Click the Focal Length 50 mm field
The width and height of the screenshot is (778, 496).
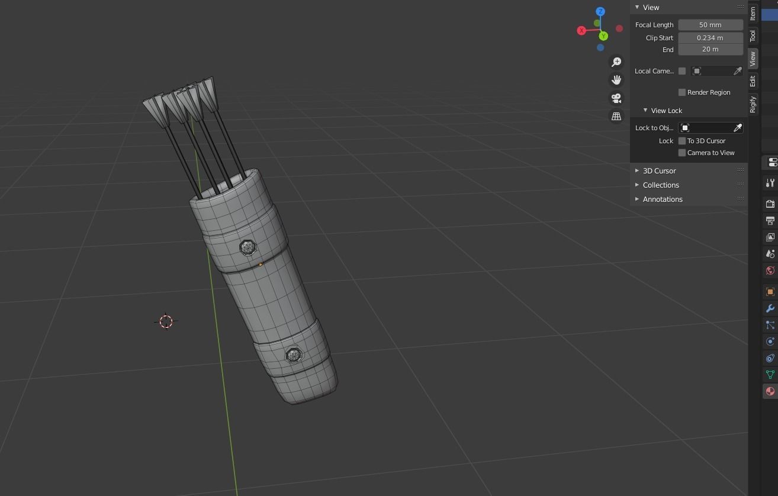point(711,25)
